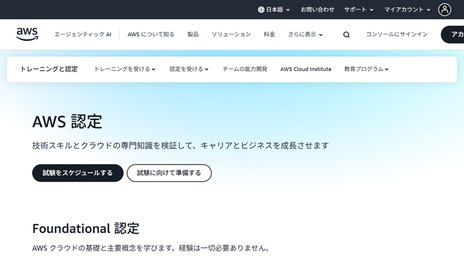Screen dimensions: 464x278
Task: Click the AWS 認定 page title
Action: 67,121
